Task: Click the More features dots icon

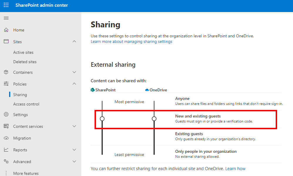Action: click(x=6, y=173)
